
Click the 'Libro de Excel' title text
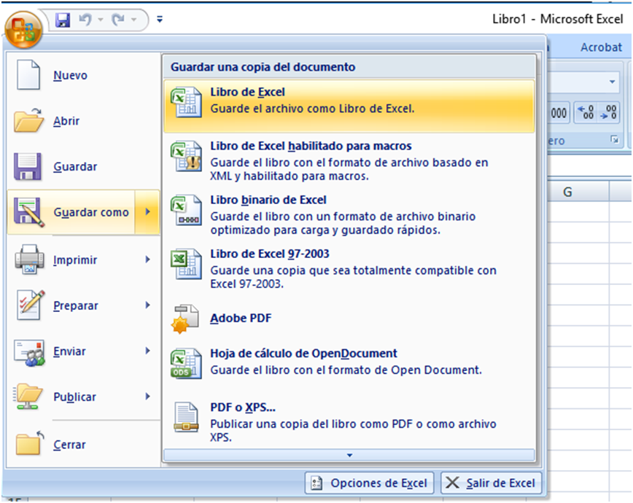(247, 92)
